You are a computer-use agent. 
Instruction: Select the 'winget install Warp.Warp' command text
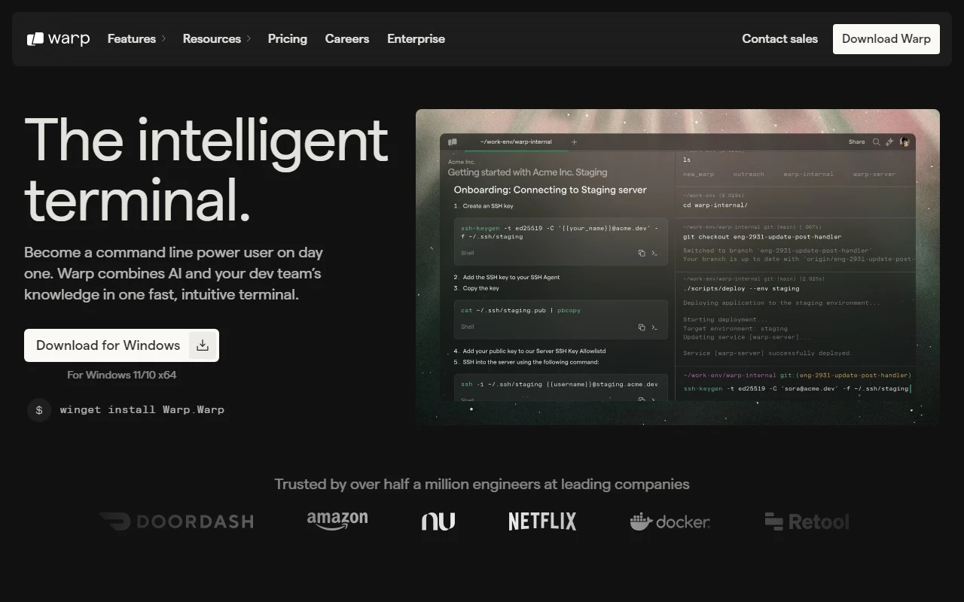tap(142, 409)
